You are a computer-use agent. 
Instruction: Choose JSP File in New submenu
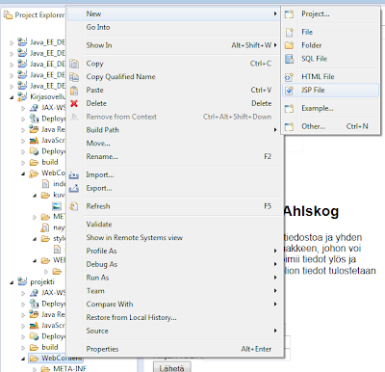pyautogui.click(x=331, y=91)
